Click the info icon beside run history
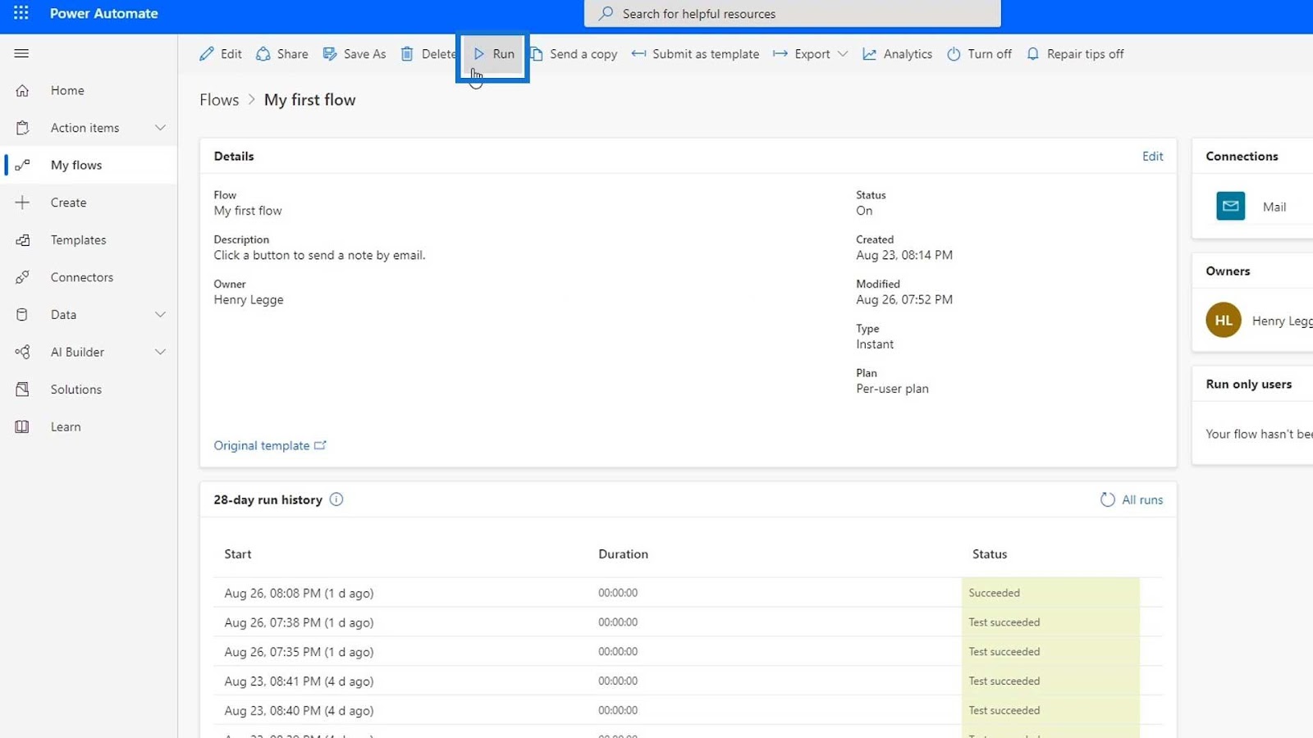This screenshot has width=1313, height=738. (336, 499)
